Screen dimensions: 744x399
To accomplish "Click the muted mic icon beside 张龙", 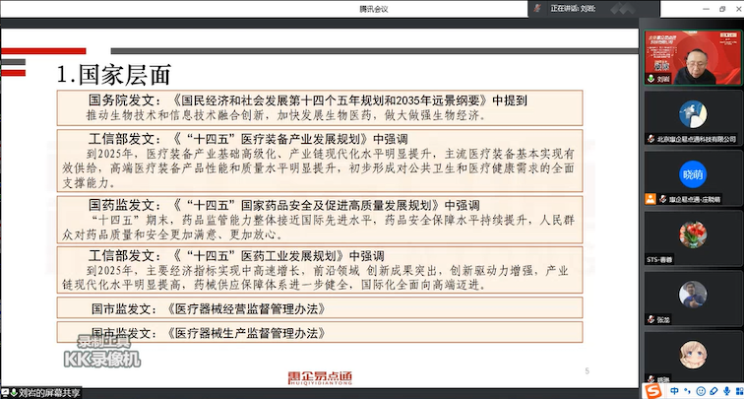I will [x=651, y=320].
